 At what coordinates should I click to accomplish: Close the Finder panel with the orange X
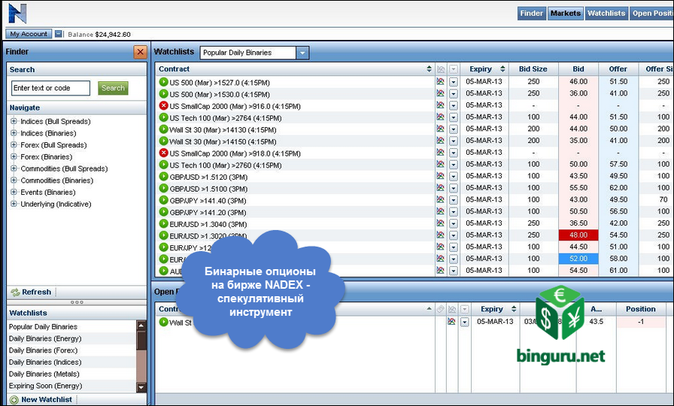(140, 52)
